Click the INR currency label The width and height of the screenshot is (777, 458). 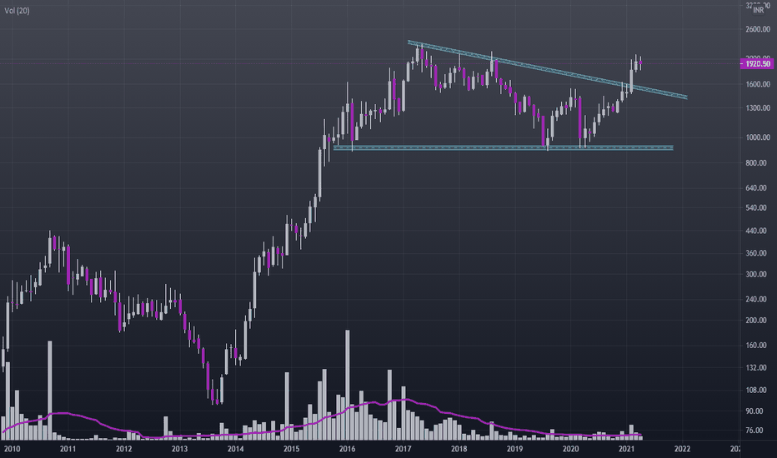759,9
